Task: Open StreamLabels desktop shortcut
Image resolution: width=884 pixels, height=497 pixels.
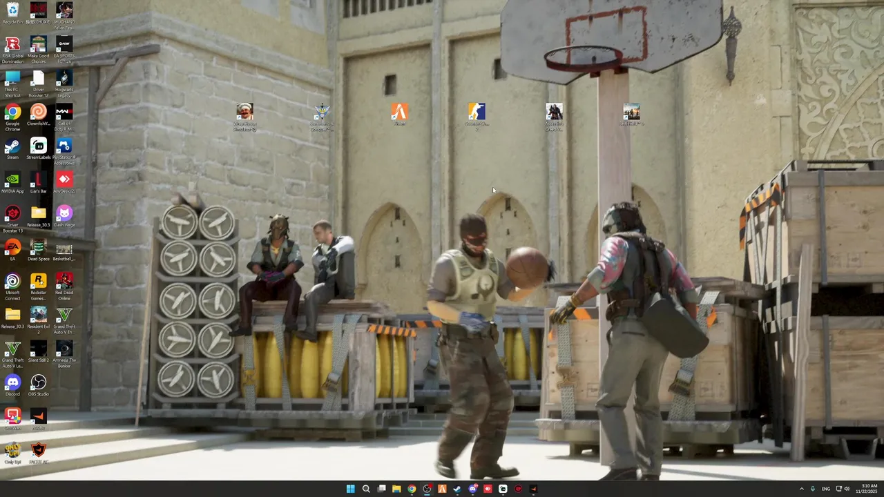Action: tap(38, 149)
